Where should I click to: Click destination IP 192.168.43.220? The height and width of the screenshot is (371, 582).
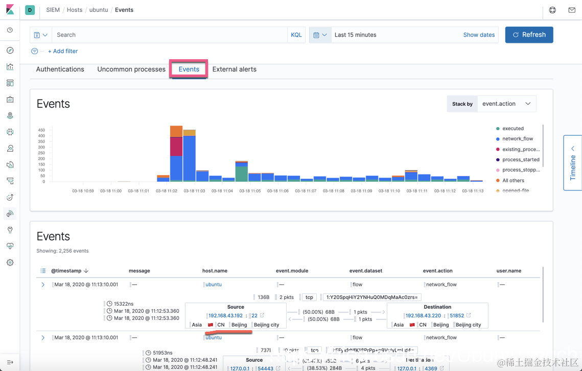point(423,316)
